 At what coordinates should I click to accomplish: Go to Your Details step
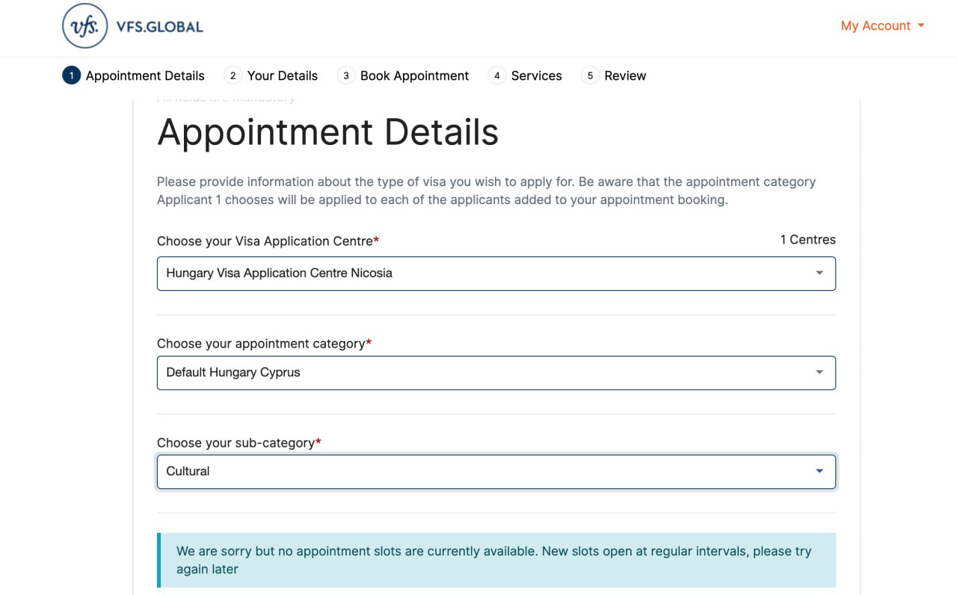[283, 75]
